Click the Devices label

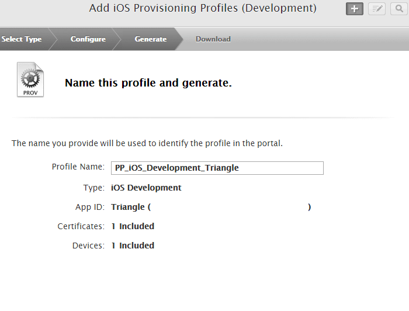[x=88, y=246]
